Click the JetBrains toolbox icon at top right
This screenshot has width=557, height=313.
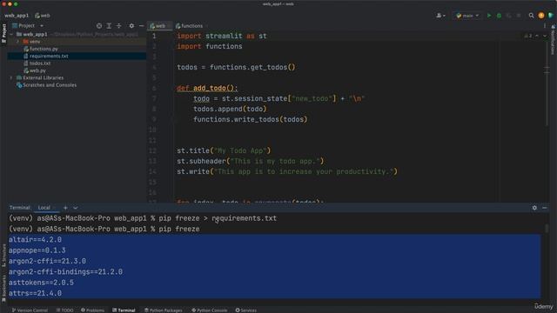coord(551,16)
